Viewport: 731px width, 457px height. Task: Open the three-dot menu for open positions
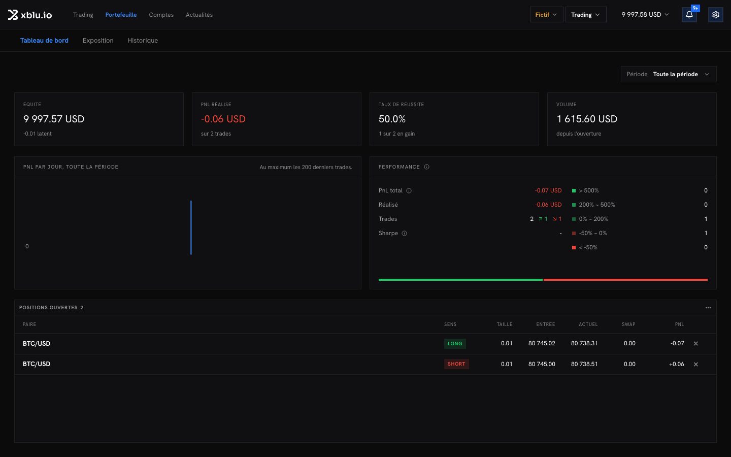pyautogui.click(x=708, y=308)
